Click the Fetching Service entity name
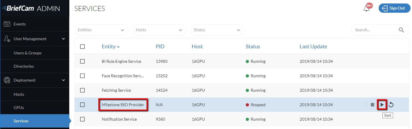Screen dimensions: 412x129 (116, 90)
